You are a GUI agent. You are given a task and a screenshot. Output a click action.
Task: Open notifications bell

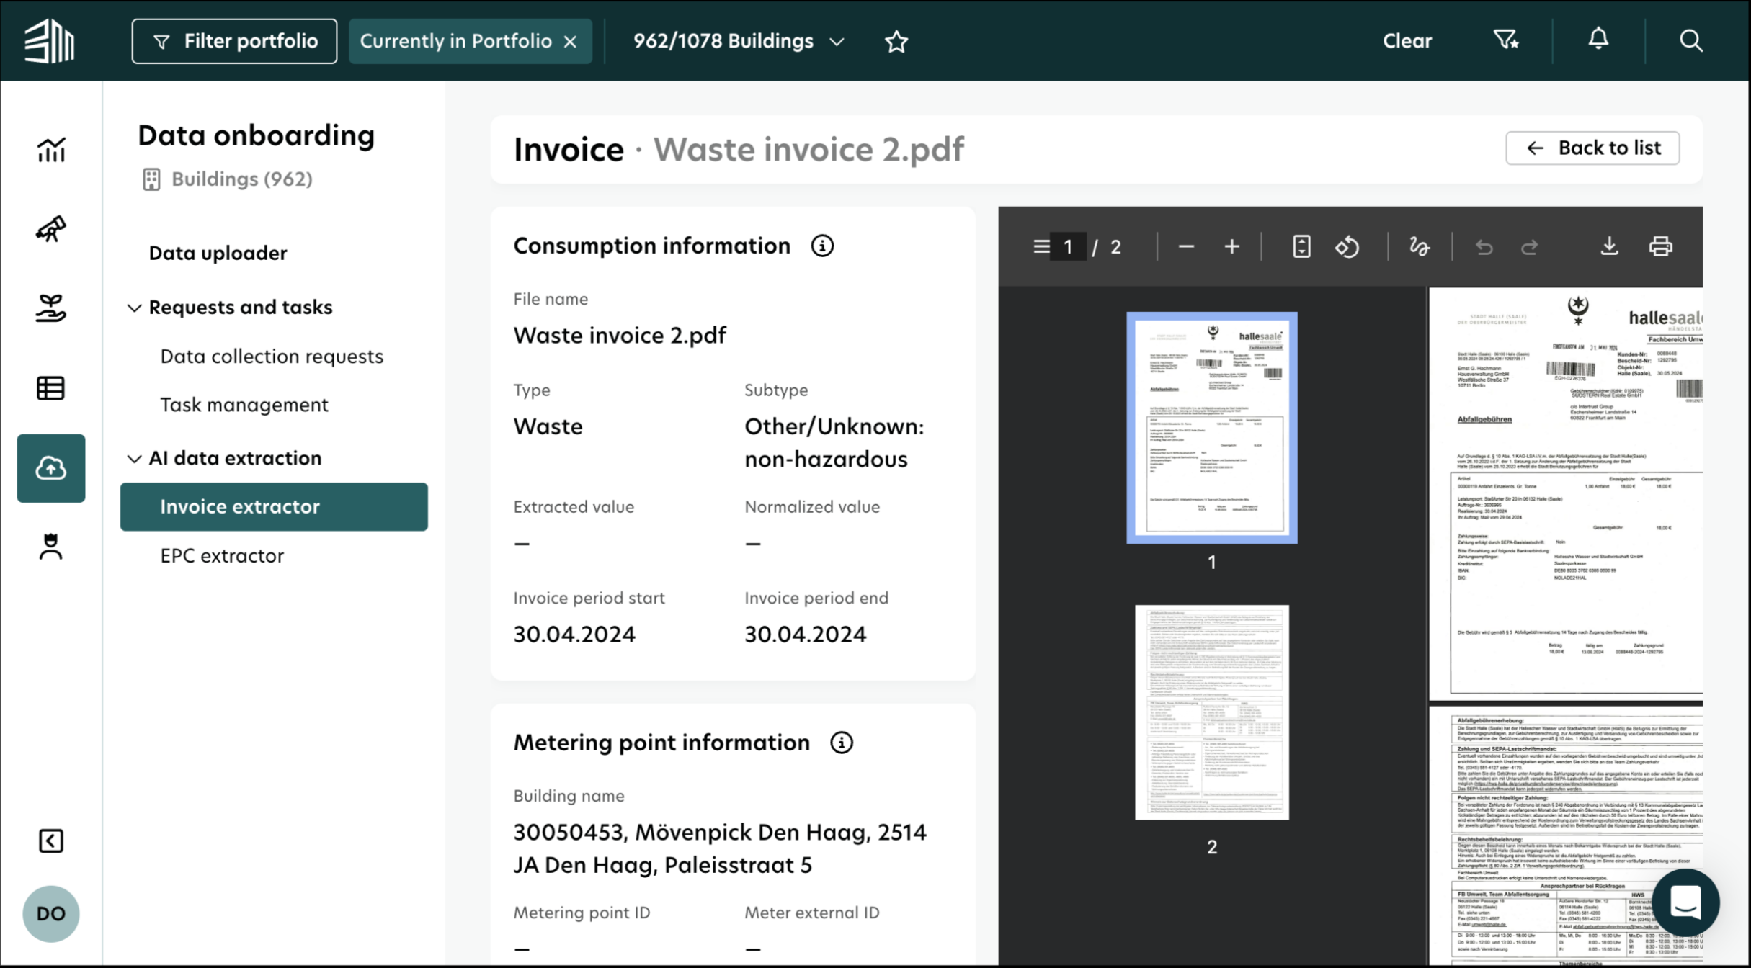(x=1598, y=39)
